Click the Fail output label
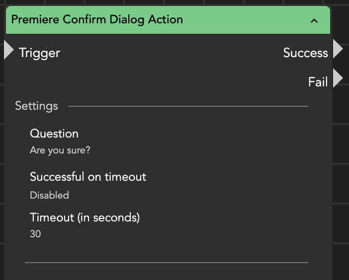 pyautogui.click(x=318, y=82)
